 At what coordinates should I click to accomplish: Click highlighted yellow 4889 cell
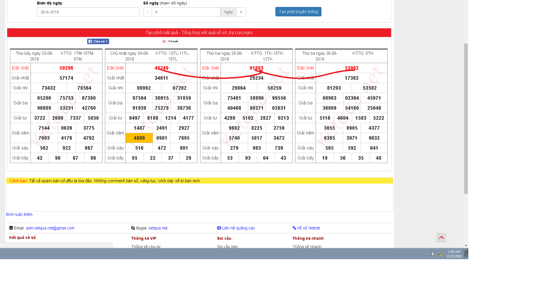pyautogui.click(x=139, y=138)
